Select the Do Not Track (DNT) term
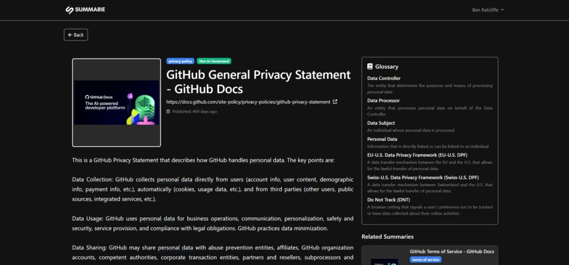This screenshot has height=265, width=569. pyautogui.click(x=388, y=200)
